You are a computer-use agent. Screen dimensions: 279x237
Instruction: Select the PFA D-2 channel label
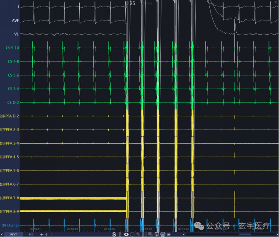click(9, 116)
